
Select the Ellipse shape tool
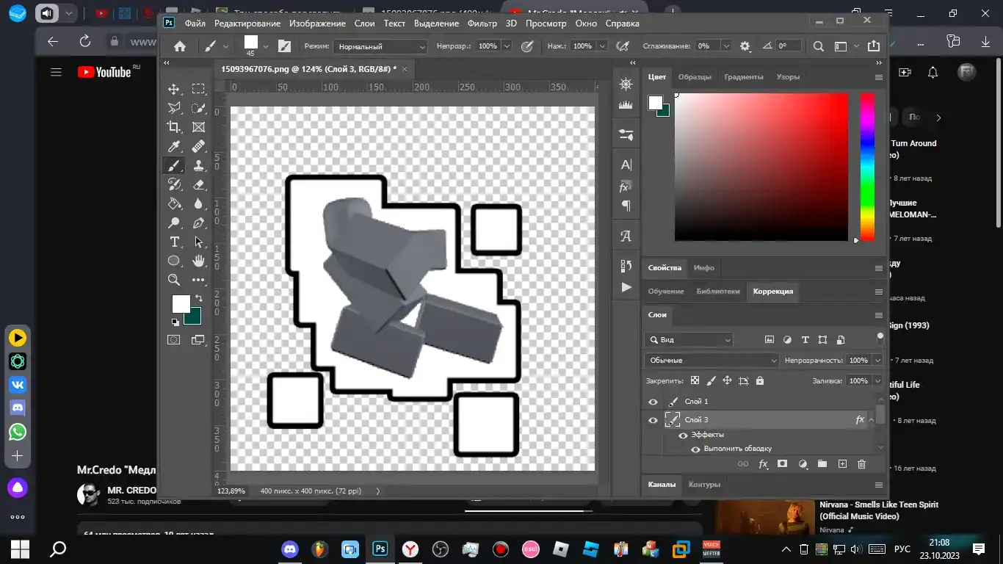174,261
